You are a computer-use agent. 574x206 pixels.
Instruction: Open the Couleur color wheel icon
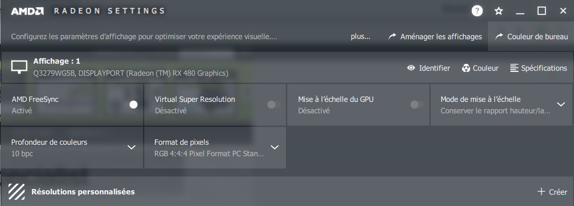tap(466, 68)
